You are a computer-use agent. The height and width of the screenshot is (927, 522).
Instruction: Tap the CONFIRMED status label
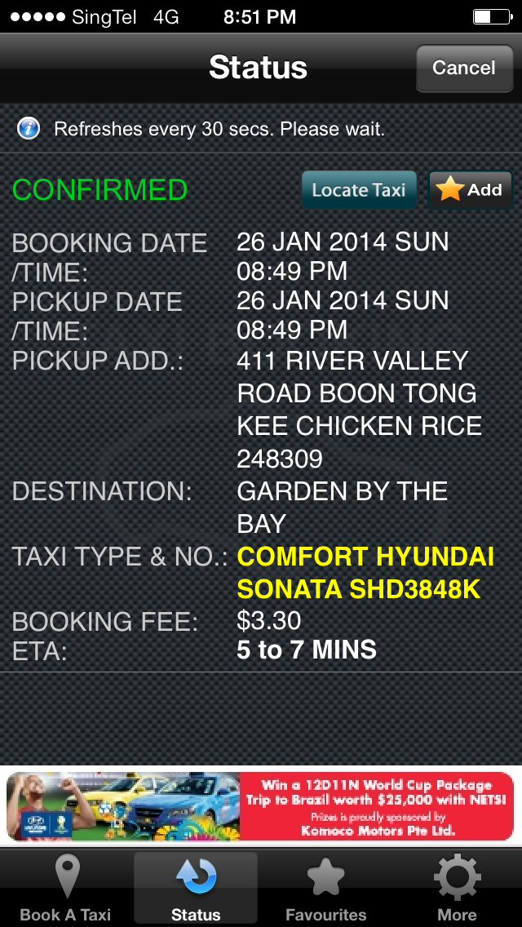100,190
